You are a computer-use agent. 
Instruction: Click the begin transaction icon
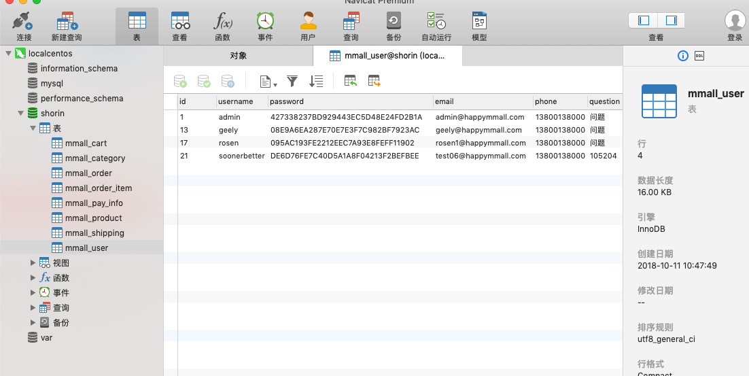[x=180, y=82]
